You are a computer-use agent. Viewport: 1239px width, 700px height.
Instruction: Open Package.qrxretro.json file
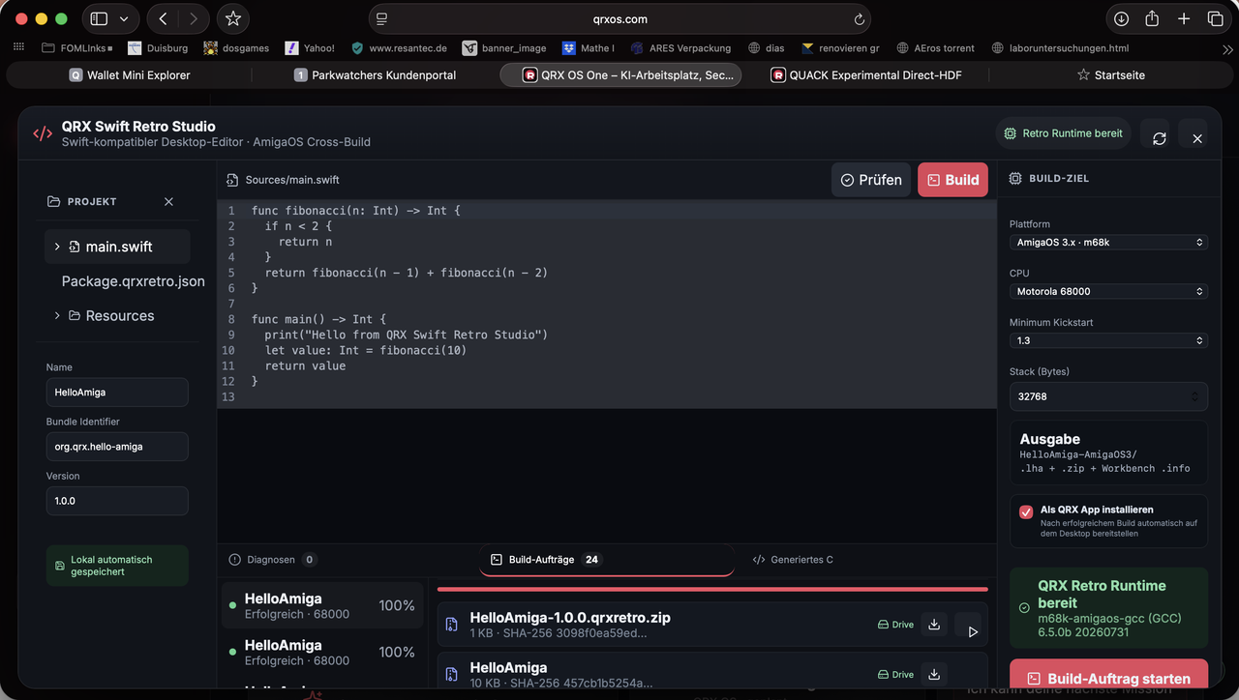133,281
